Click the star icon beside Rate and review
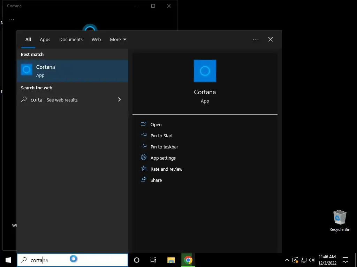Image resolution: width=357 pixels, height=267 pixels. pos(143,168)
